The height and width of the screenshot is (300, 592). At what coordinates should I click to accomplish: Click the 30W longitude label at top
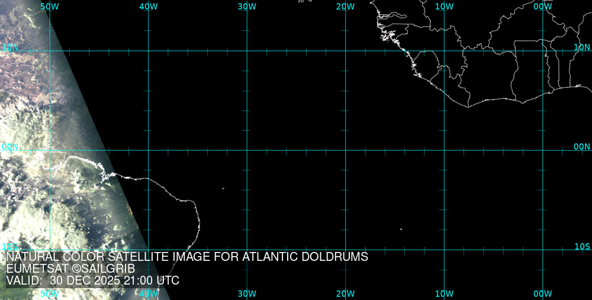247,6
